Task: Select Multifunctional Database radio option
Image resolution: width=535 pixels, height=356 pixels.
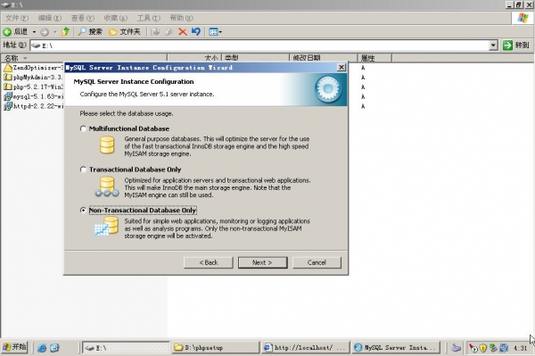Action: coord(83,128)
